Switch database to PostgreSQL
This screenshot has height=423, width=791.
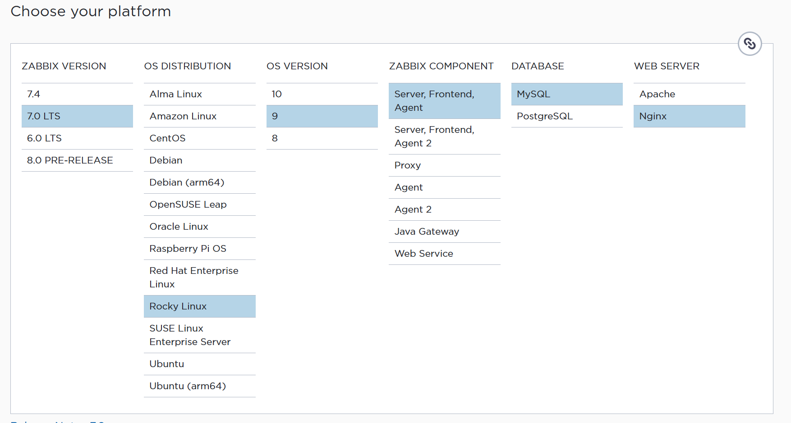click(x=566, y=116)
